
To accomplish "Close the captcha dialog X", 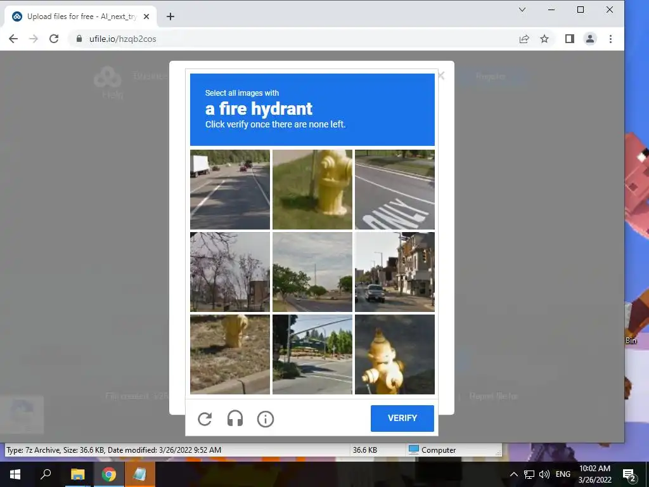I will 441,75.
